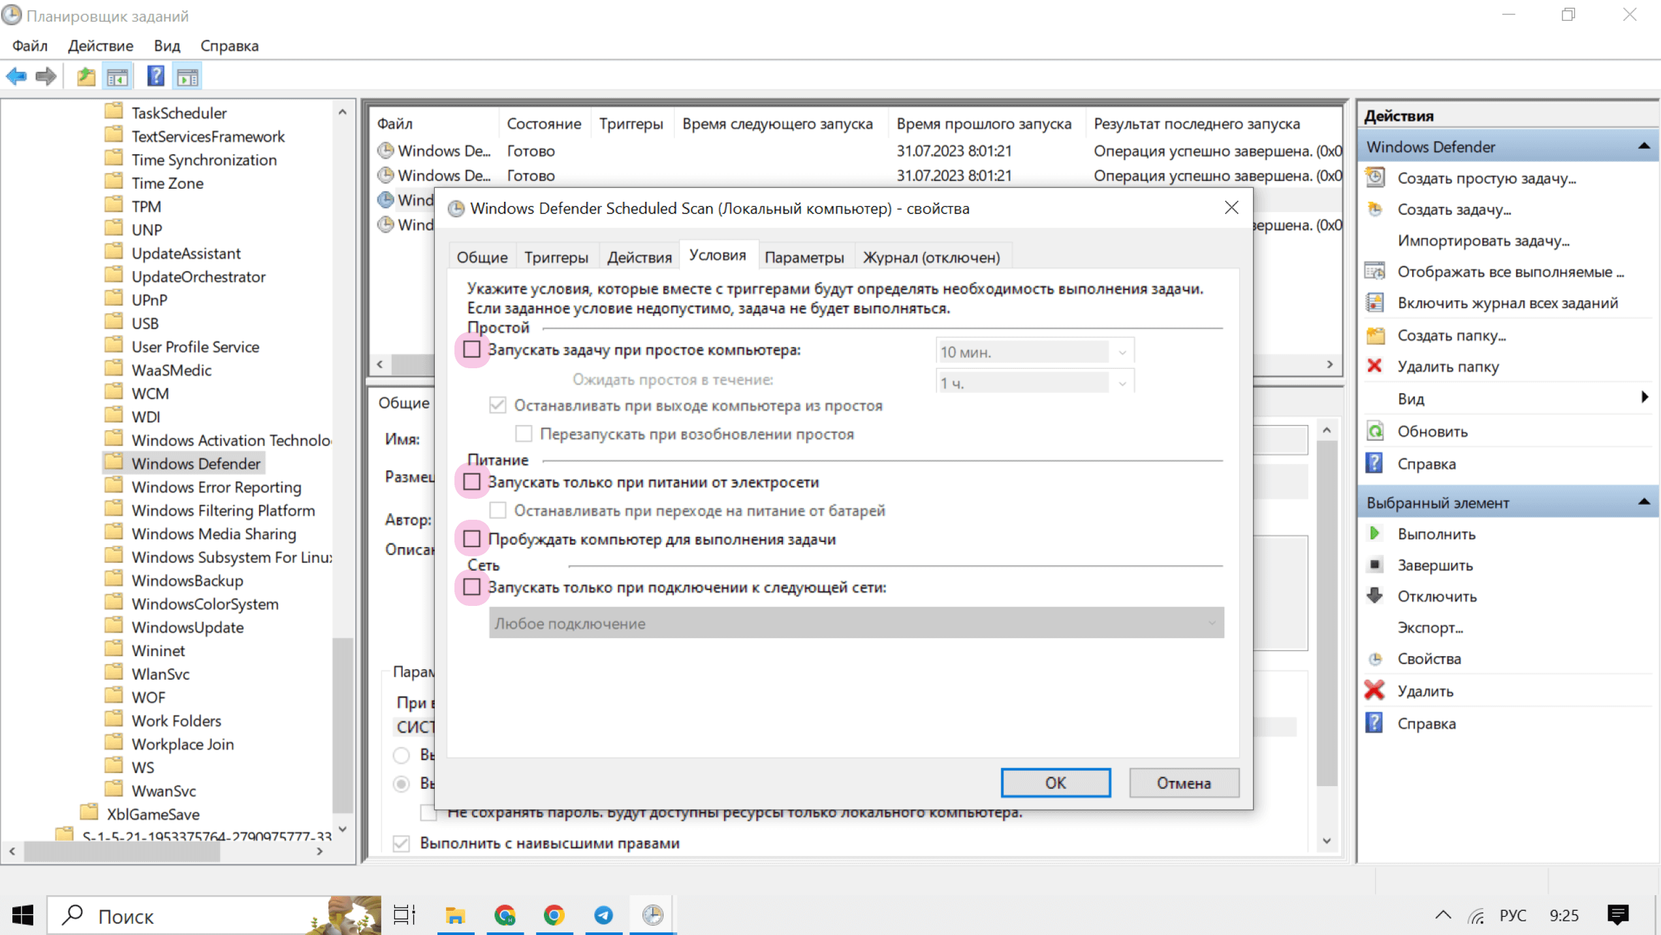Select the Windows Error Reporting folder
Screen dimensions: 1661x935
[x=216, y=487]
